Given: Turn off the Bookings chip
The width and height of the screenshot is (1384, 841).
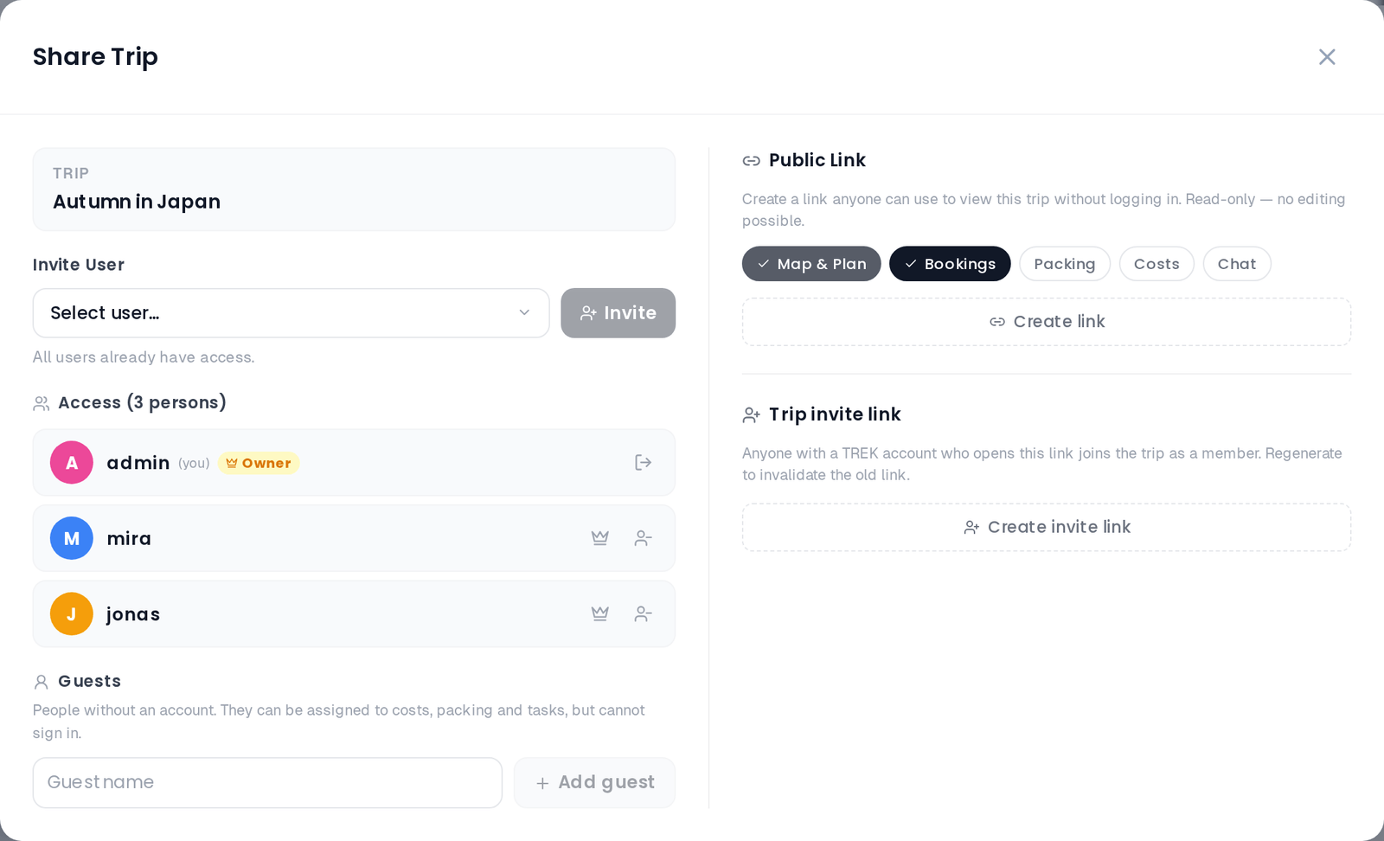Looking at the screenshot, I should [x=950, y=264].
